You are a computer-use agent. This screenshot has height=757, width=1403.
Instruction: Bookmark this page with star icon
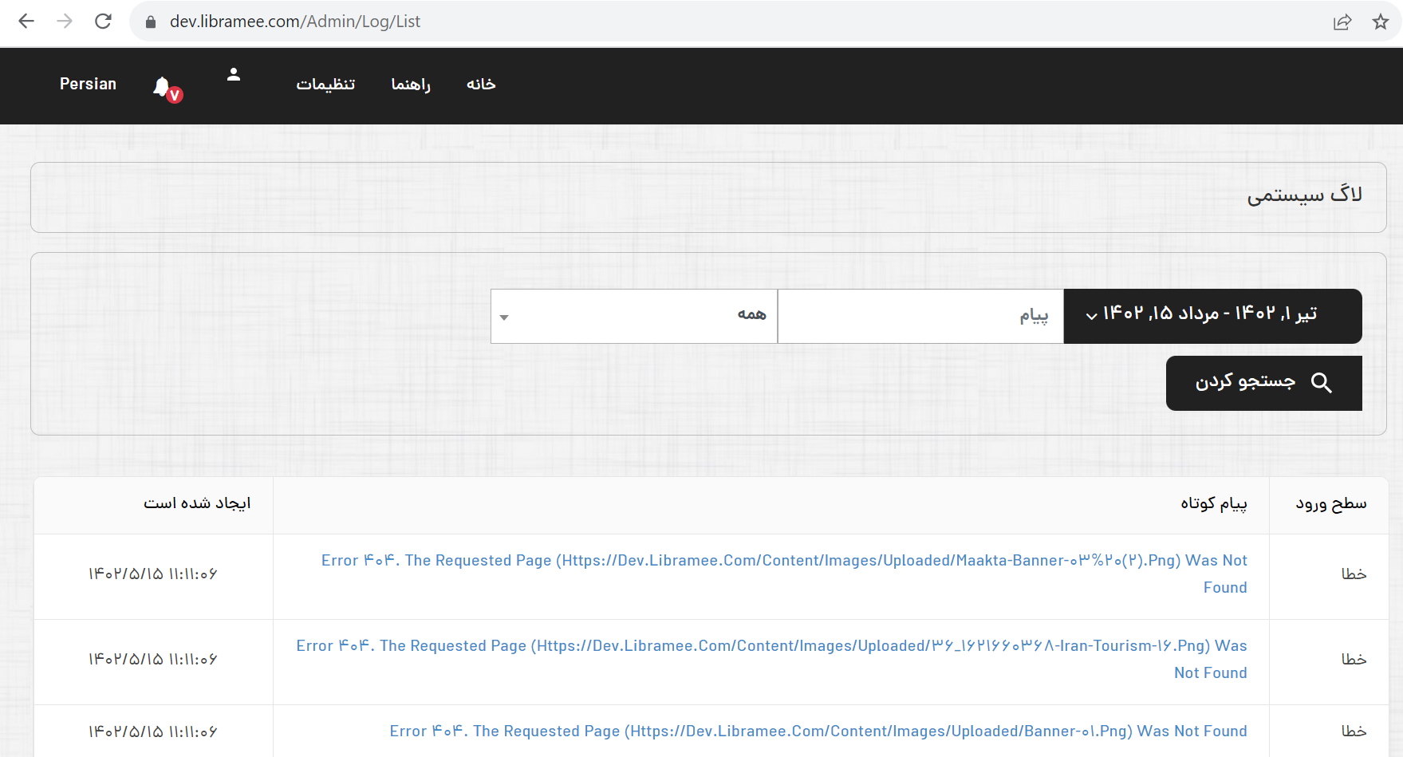1380,22
